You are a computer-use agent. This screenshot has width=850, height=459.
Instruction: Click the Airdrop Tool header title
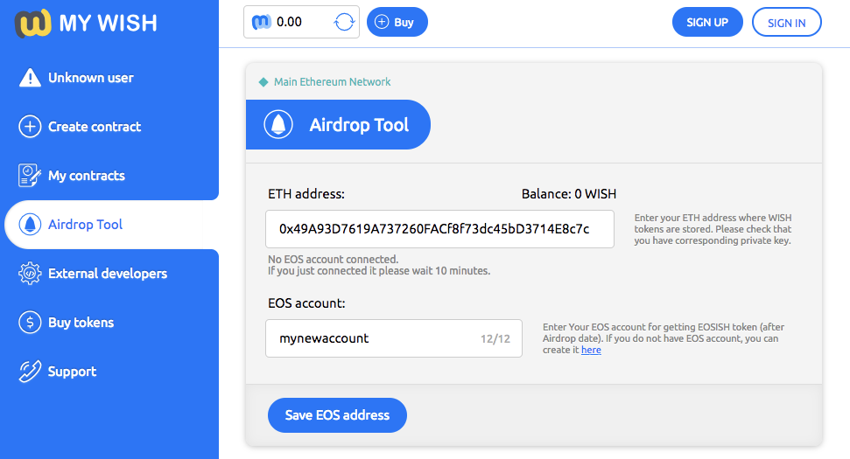click(x=359, y=125)
